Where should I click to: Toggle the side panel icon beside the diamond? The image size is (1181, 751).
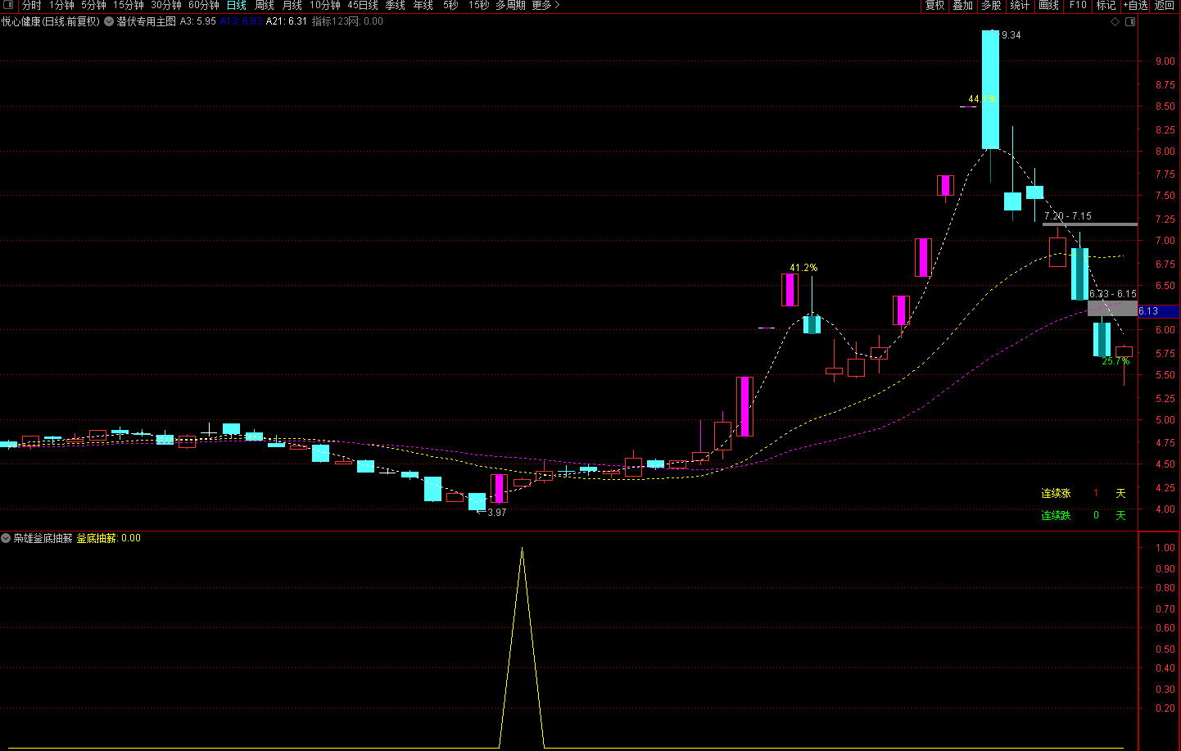1130,22
